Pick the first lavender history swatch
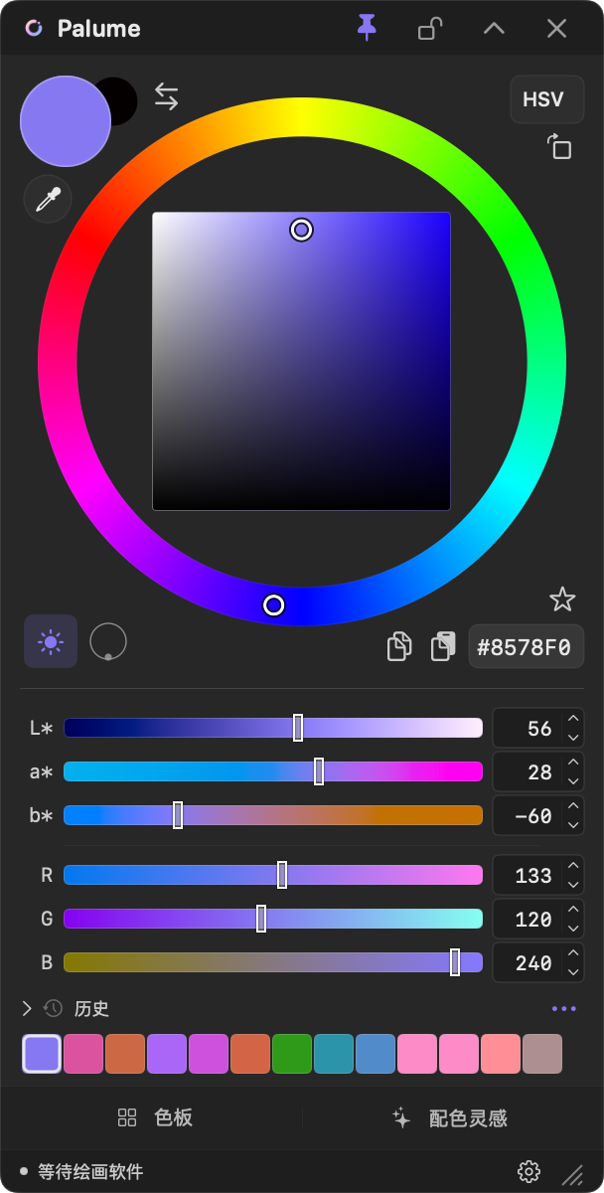This screenshot has height=1193, width=604. point(42,1054)
